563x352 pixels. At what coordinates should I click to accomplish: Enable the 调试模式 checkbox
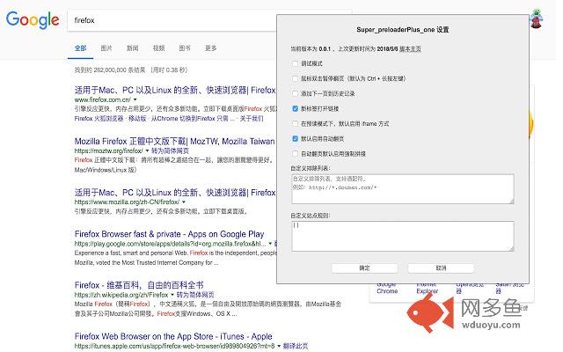pyautogui.click(x=296, y=63)
